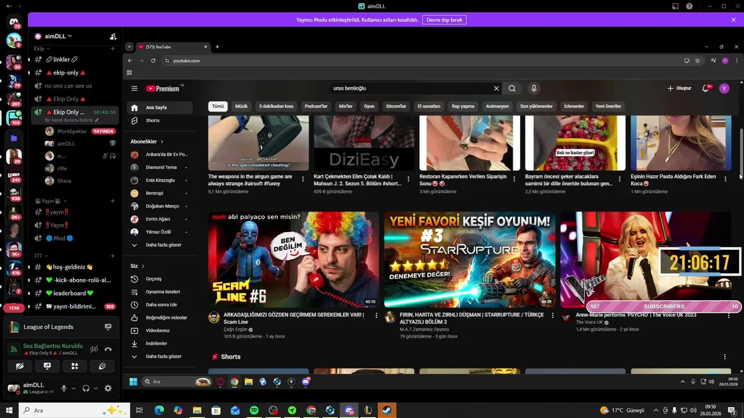Go to Shorts in the YouTube sidebar
Viewport: 744px width, 418px height.
point(152,120)
